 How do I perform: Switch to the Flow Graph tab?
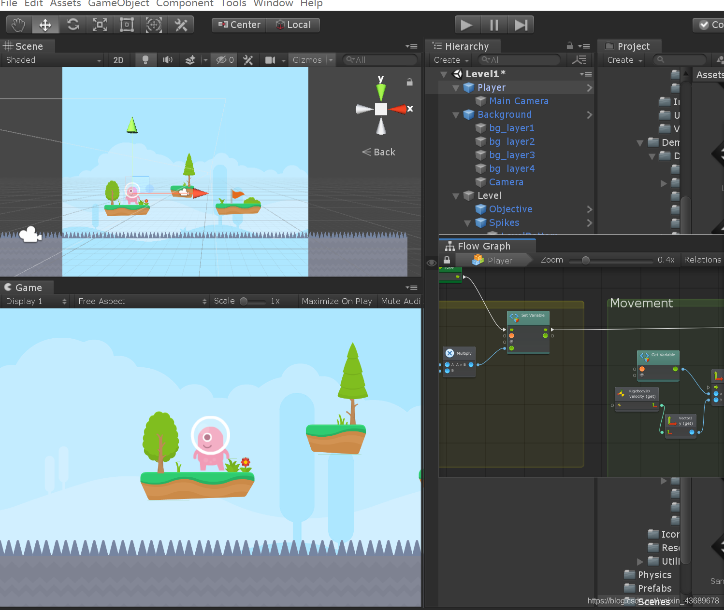pos(487,246)
